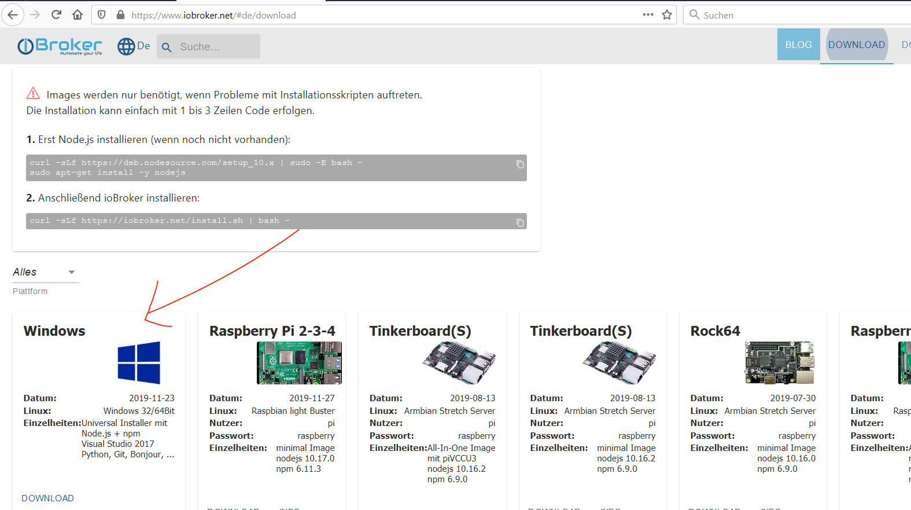The width and height of the screenshot is (911, 510).
Task: Open the page actions three-dot menu
Action: pos(648,14)
